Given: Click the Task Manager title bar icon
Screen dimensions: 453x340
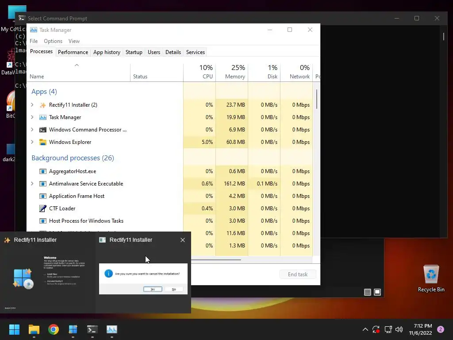Looking at the screenshot, I should (x=34, y=30).
